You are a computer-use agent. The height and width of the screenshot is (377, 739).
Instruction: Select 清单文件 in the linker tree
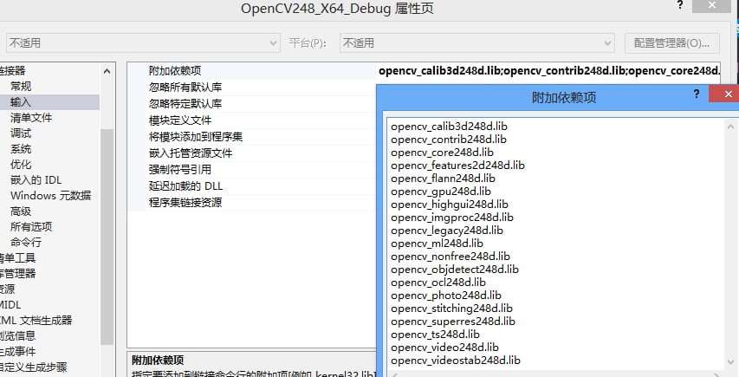[31, 117]
